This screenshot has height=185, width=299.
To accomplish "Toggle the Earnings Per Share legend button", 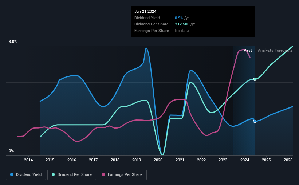I will point(122,175).
